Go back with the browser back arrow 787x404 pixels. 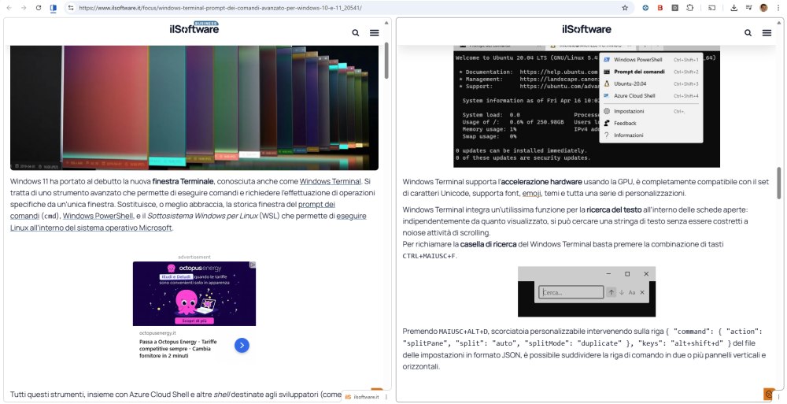(9, 8)
